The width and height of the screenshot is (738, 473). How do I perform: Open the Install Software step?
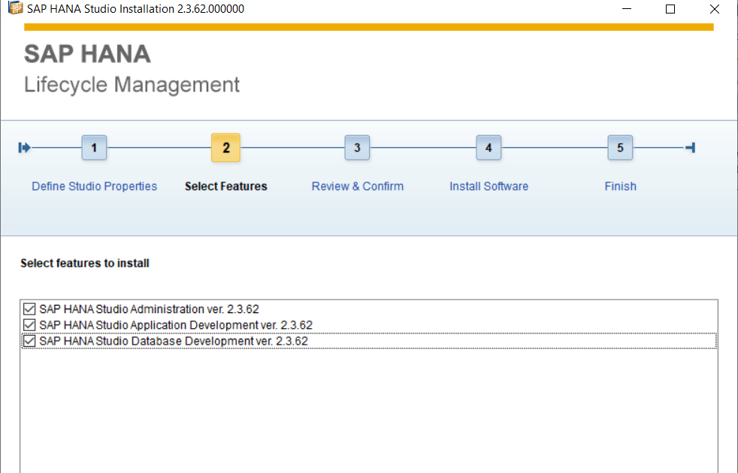click(488, 186)
